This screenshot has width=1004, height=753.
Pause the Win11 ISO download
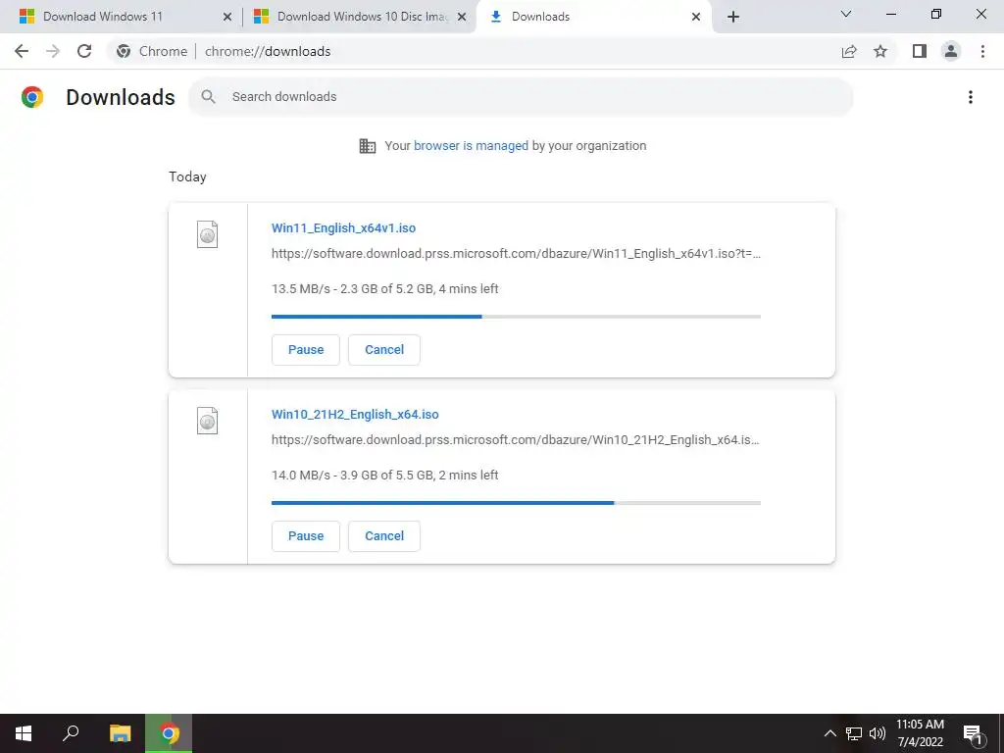pyautogui.click(x=306, y=350)
